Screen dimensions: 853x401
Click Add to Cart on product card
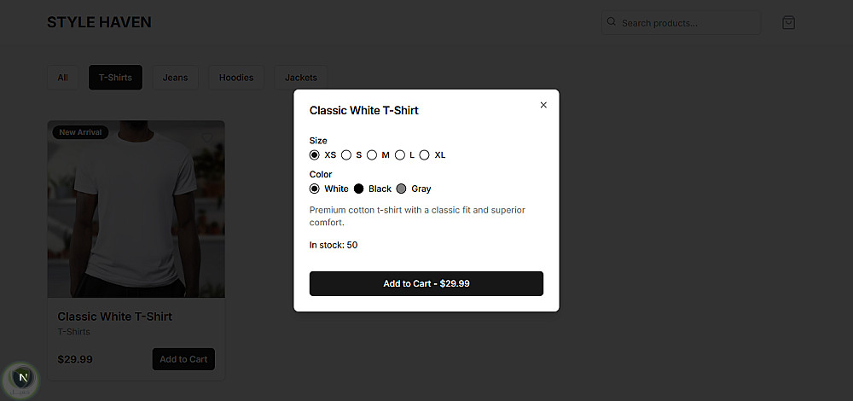pyautogui.click(x=183, y=359)
